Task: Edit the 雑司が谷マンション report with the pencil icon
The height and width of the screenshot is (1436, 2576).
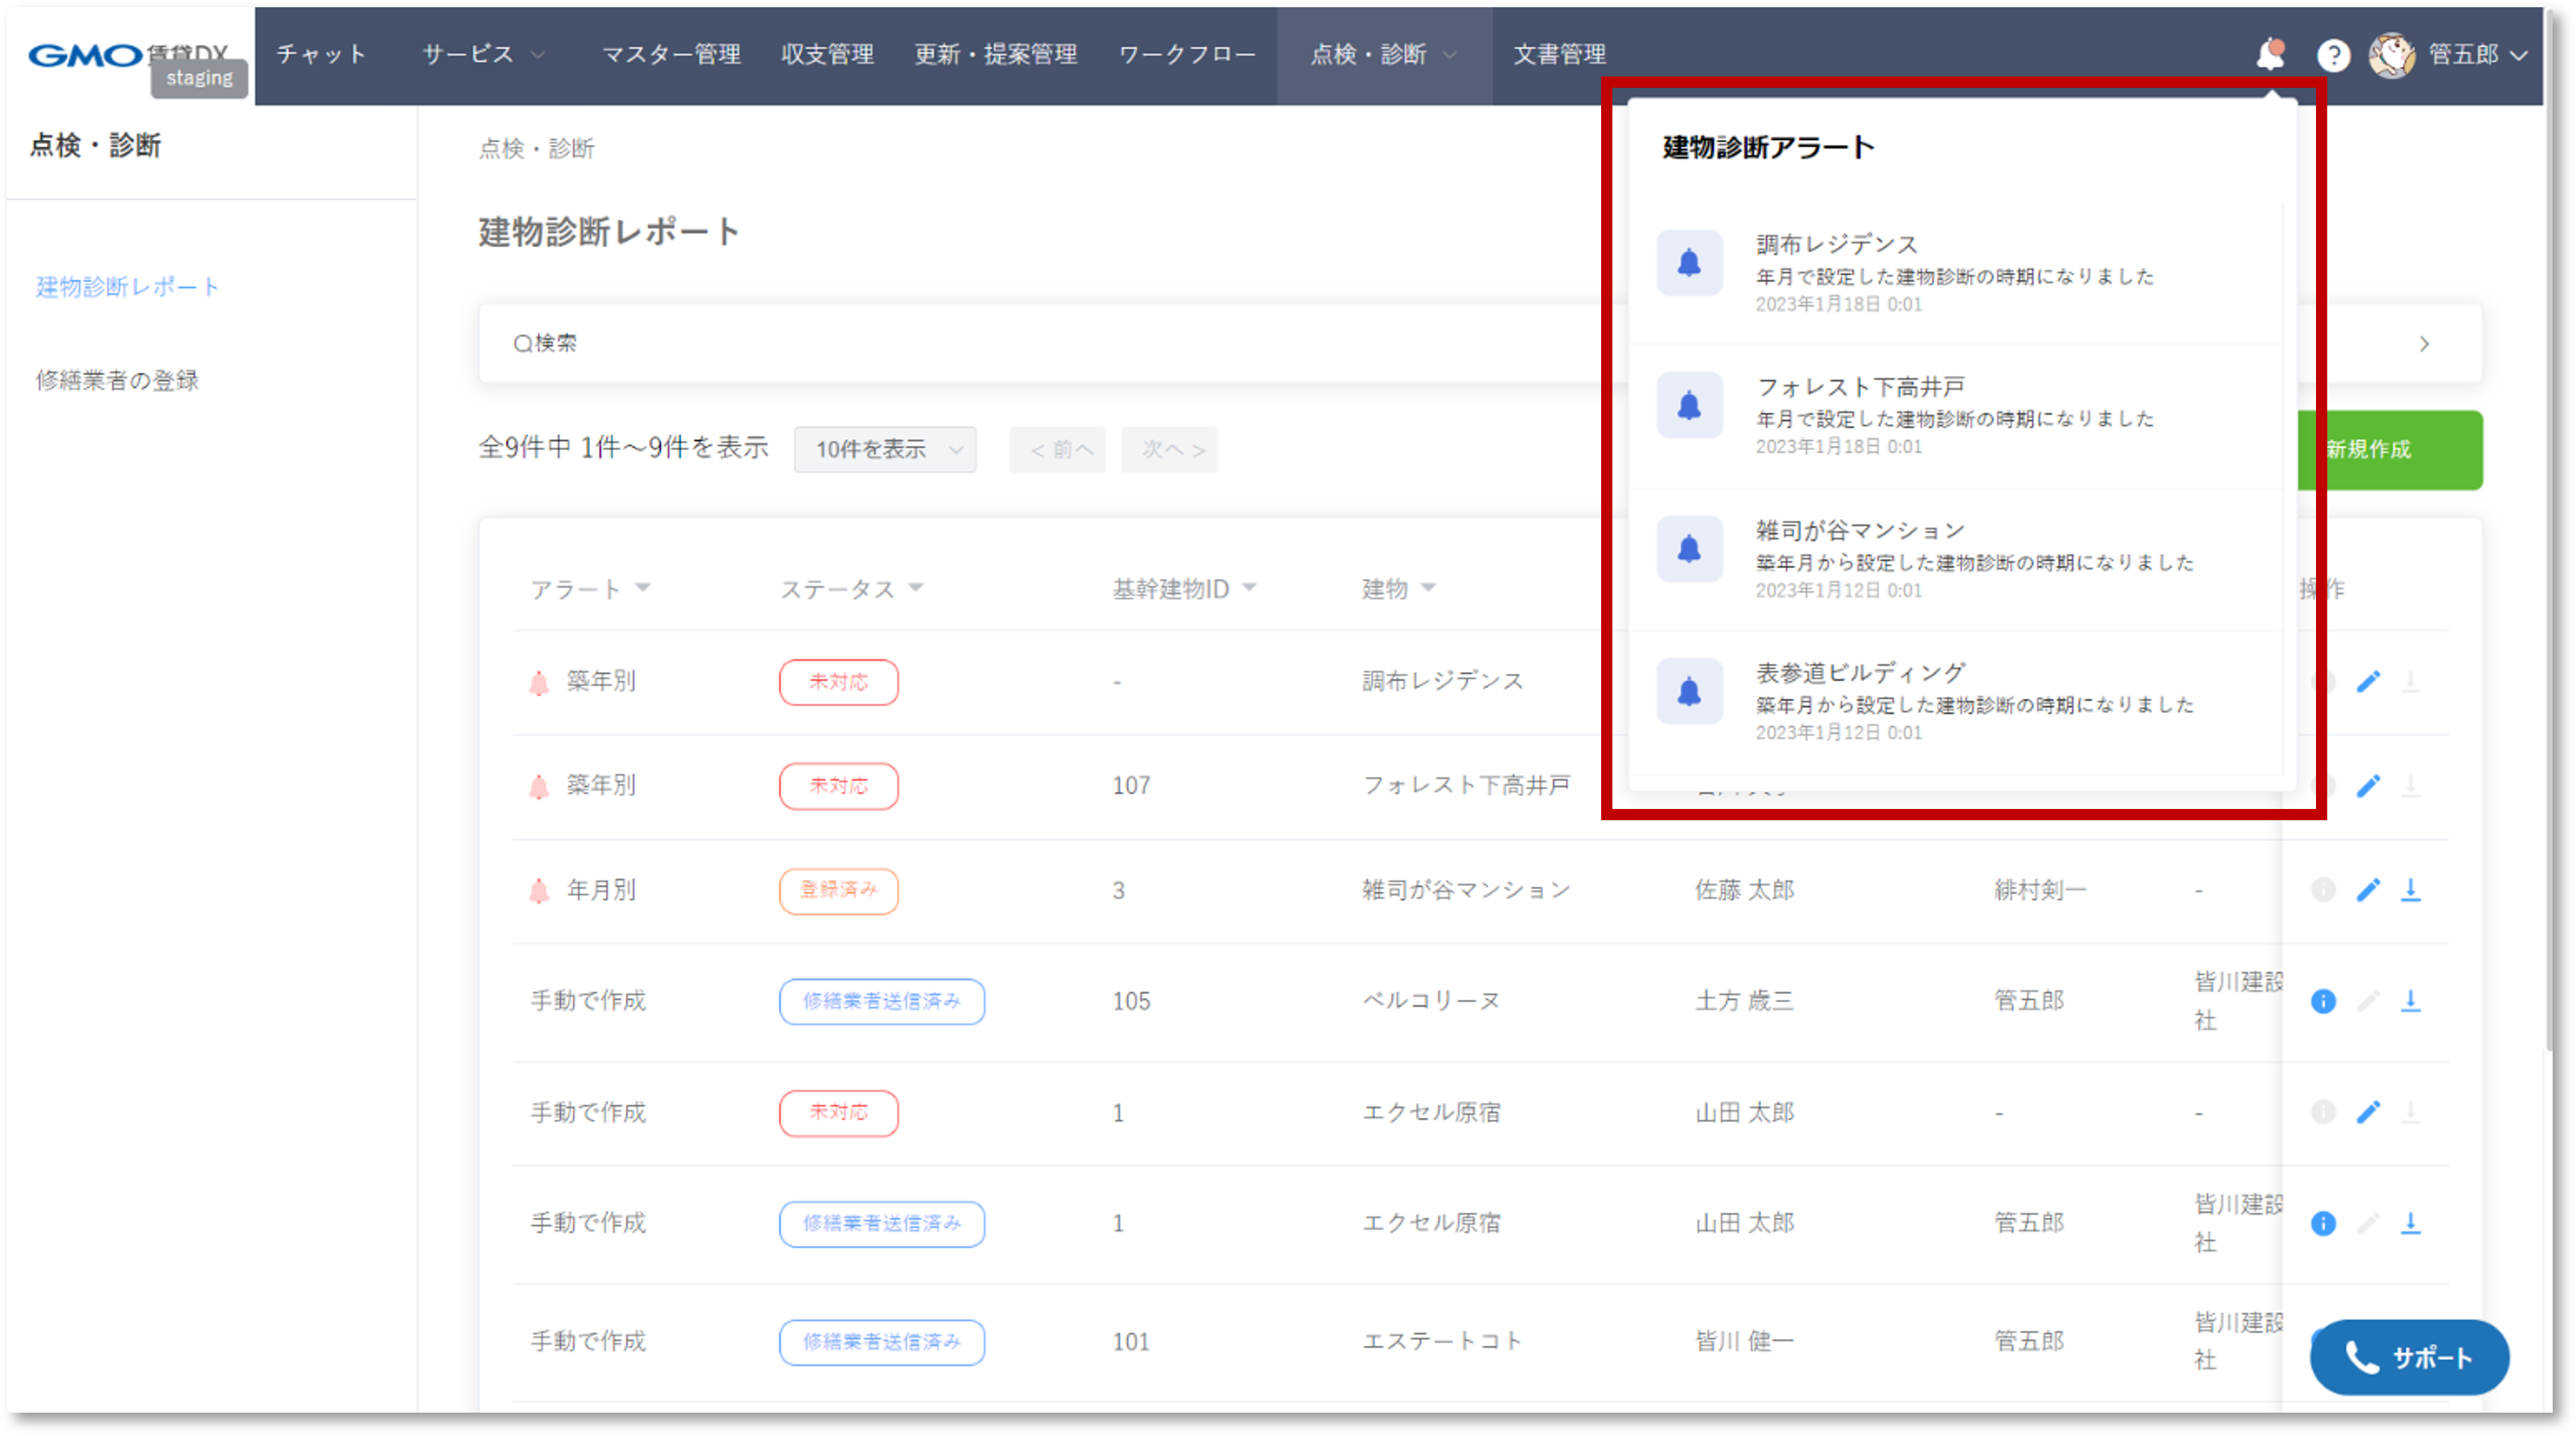Action: pos(2369,890)
